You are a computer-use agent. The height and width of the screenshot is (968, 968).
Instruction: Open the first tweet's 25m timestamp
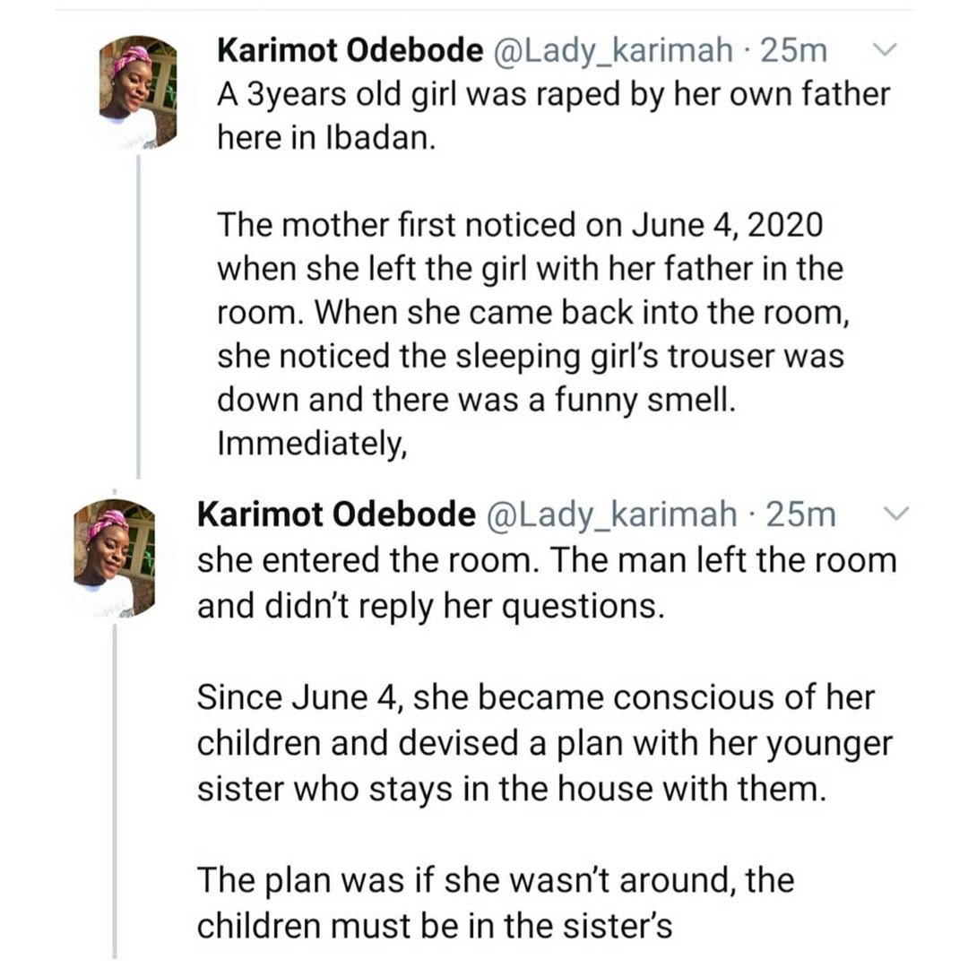794,50
